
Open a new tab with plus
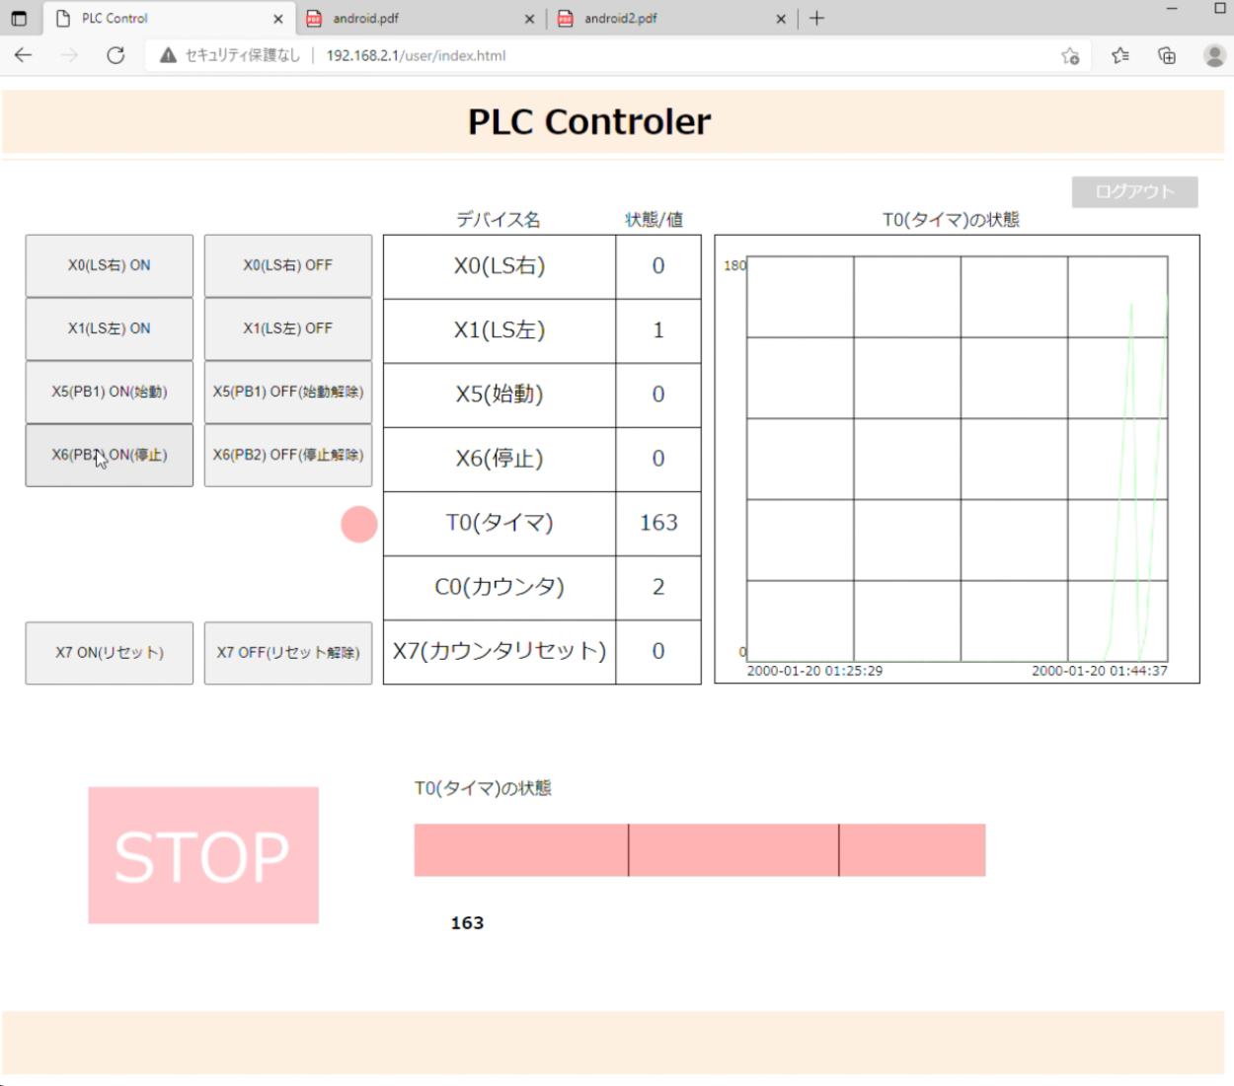click(x=816, y=18)
